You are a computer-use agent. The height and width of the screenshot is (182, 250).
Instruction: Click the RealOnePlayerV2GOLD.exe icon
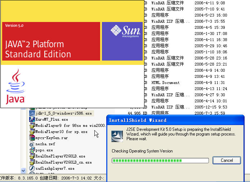coord(32,156)
